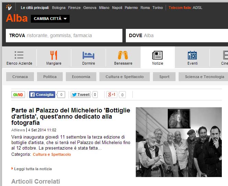Image resolution: width=228 pixels, height=186 pixels.
Task: Select the Politica news category
Action: click(x=50, y=77)
